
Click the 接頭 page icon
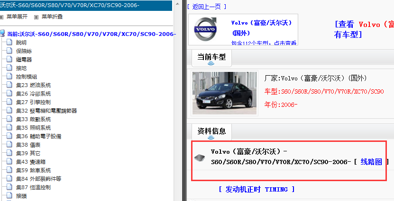click(x=9, y=195)
